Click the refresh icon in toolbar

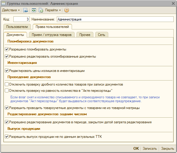[34, 10]
